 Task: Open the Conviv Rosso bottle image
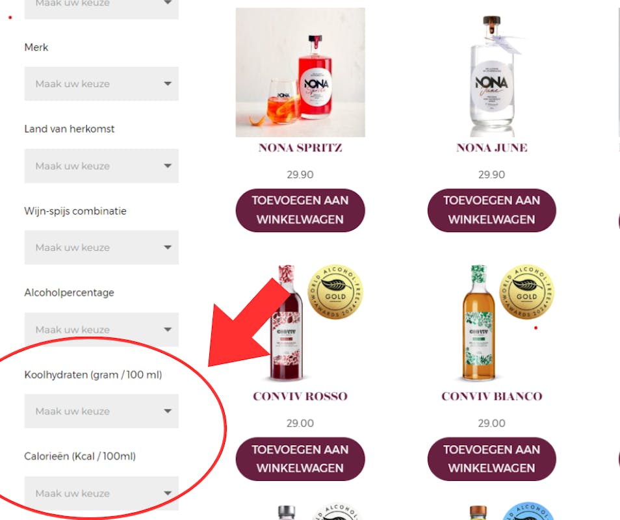[287, 322]
